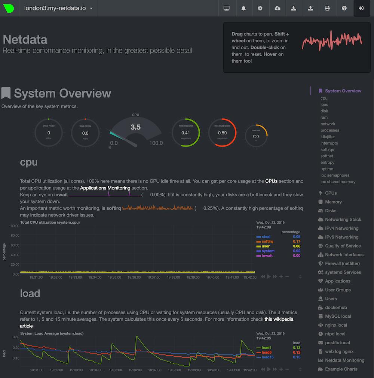The width and height of the screenshot is (374, 378).
Task: Click the import snapshot upload icon
Action: (x=310, y=8)
